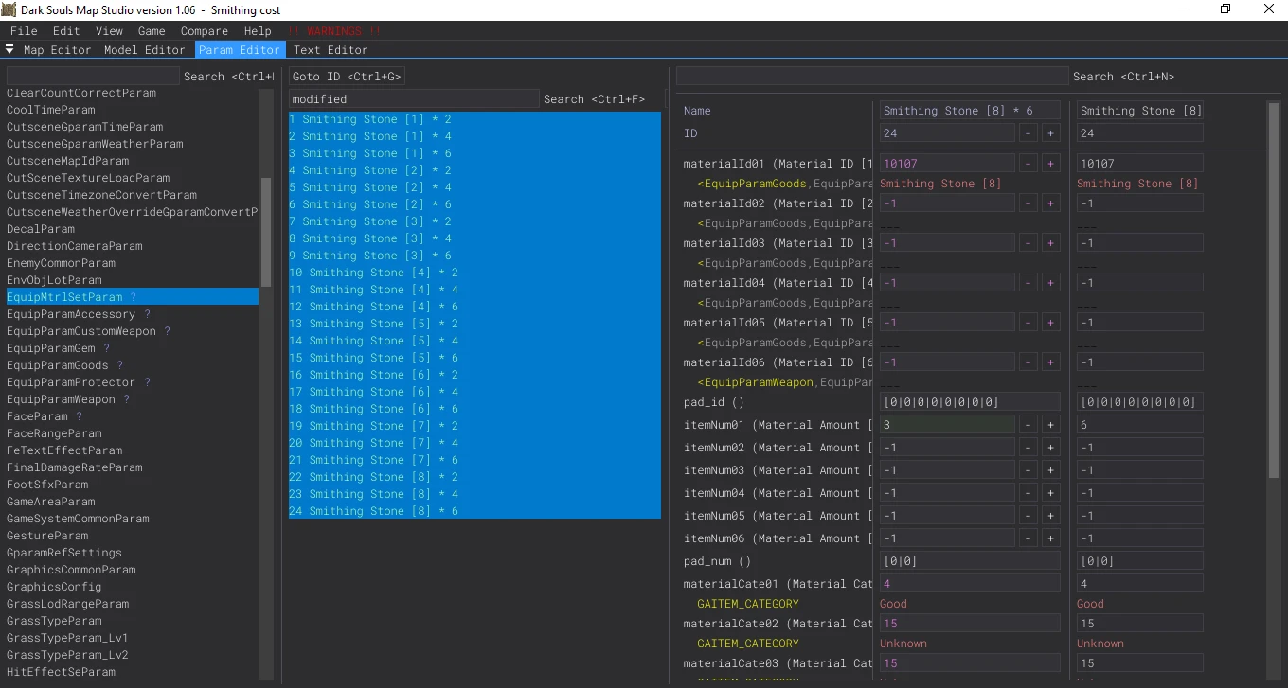This screenshot has height=688, width=1288.
Task: Click help icon beside FaceParam
Action: tap(79, 416)
